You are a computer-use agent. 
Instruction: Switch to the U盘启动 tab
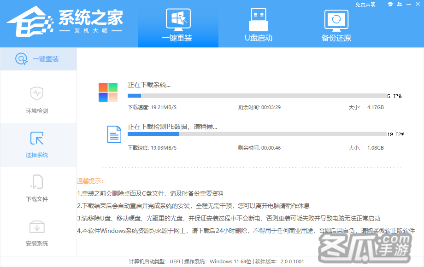(x=258, y=25)
